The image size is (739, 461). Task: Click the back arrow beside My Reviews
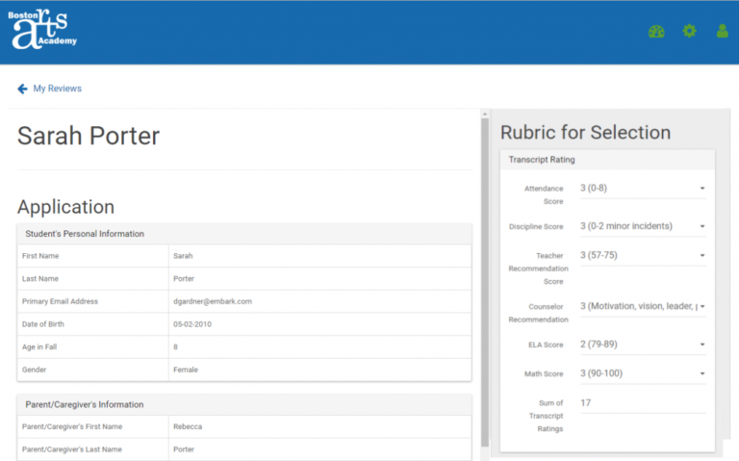tap(22, 89)
